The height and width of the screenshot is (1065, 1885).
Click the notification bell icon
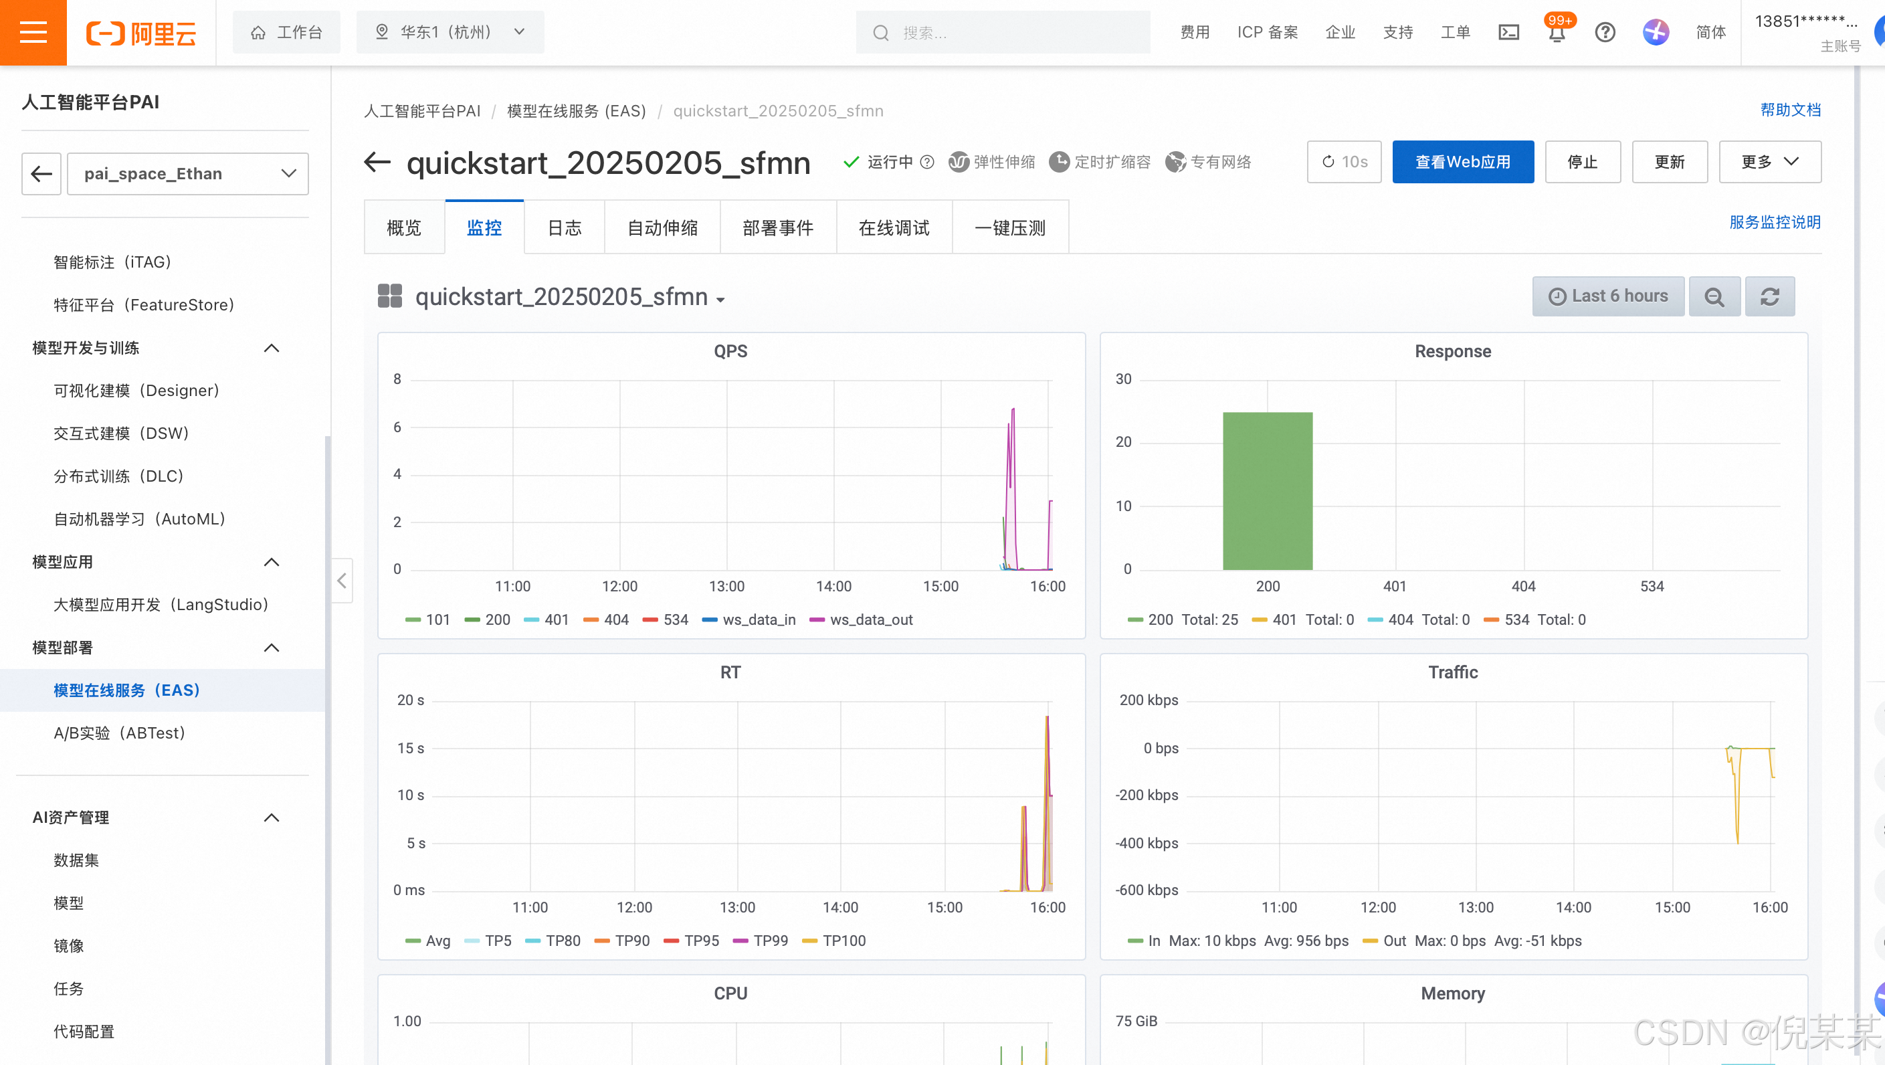pyautogui.click(x=1557, y=33)
